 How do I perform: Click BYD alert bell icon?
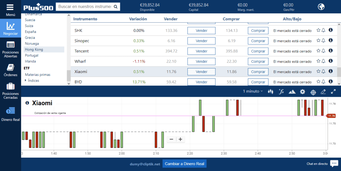point(323,82)
